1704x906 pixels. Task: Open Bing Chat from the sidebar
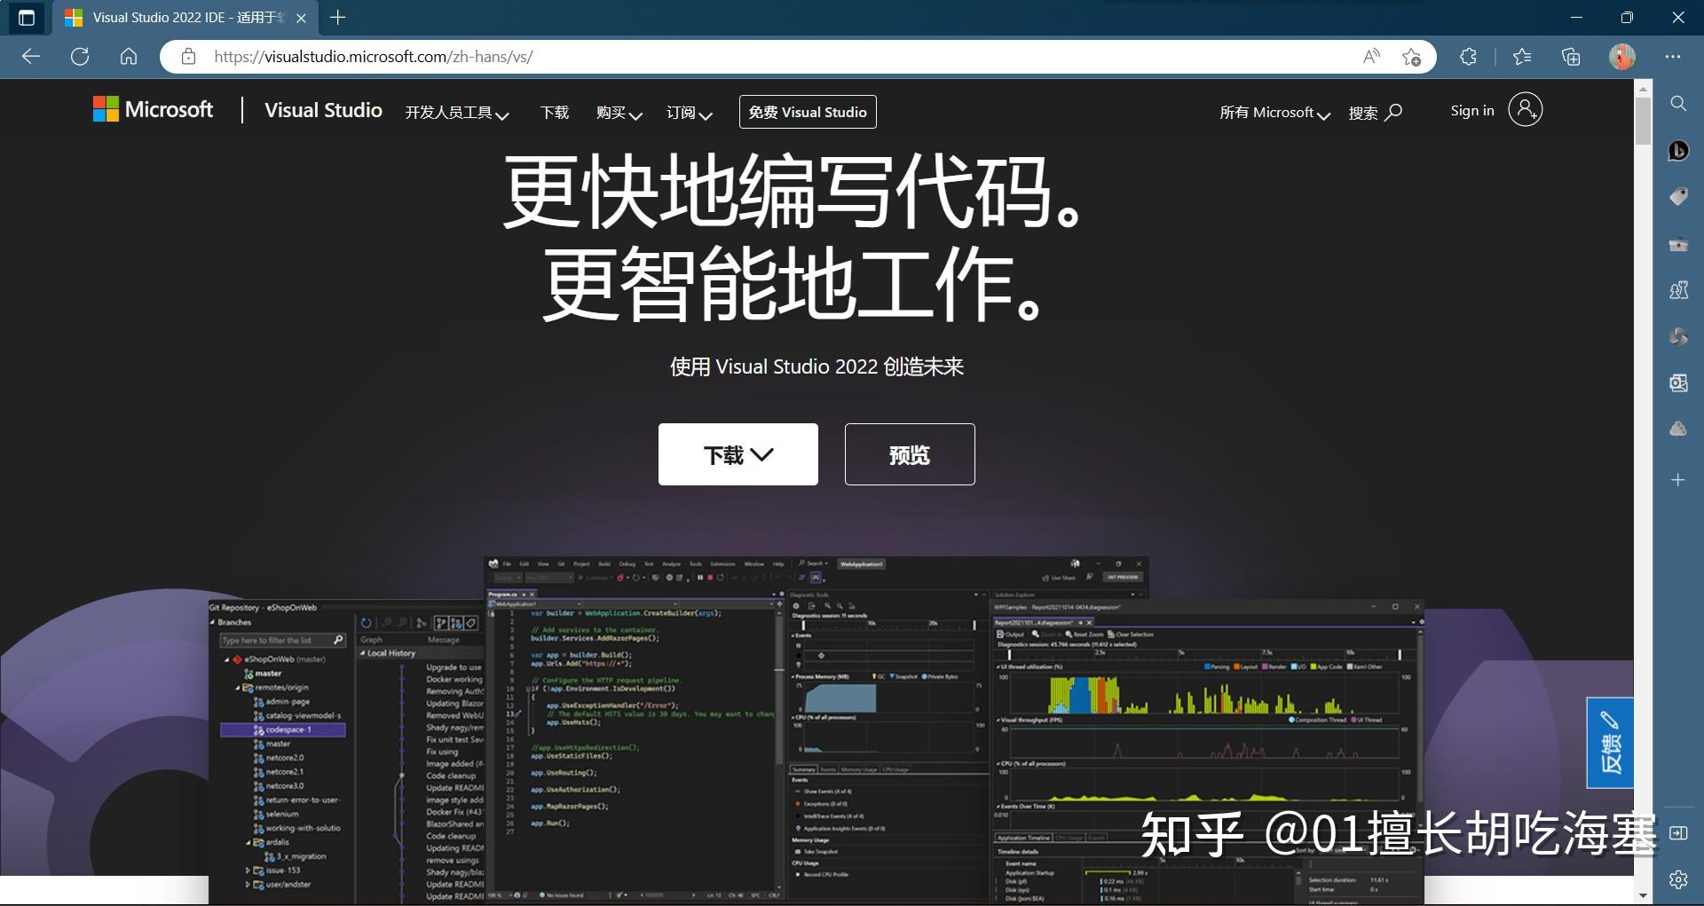pyautogui.click(x=1678, y=151)
